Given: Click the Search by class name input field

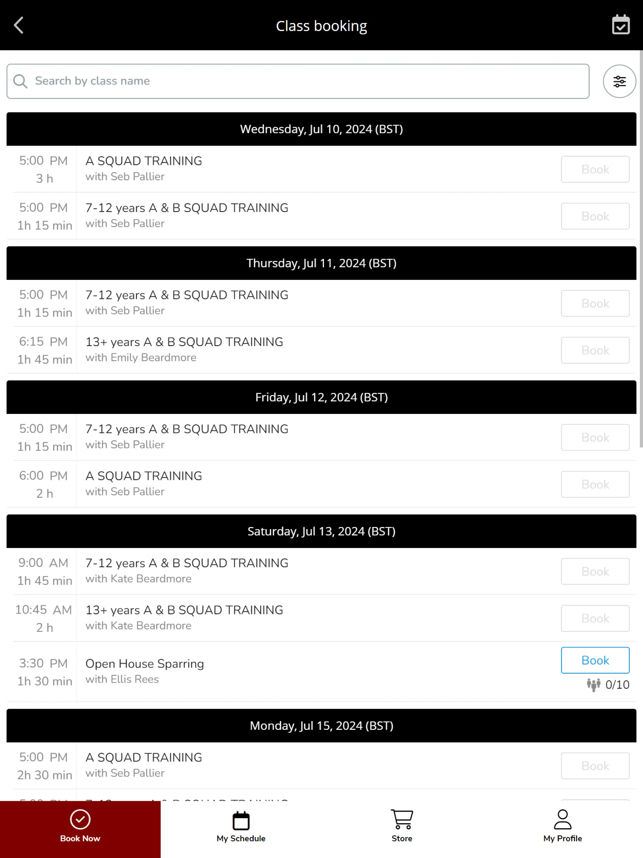Looking at the screenshot, I should pyautogui.click(x=298, y=81).
